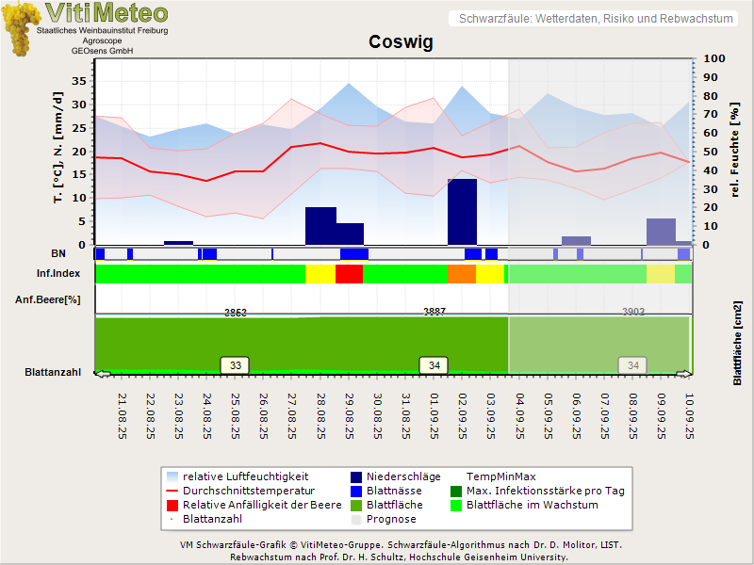Click the left-pointing arrow under the chart
This screenshot has height=565, width=754.
pos(103,374)
